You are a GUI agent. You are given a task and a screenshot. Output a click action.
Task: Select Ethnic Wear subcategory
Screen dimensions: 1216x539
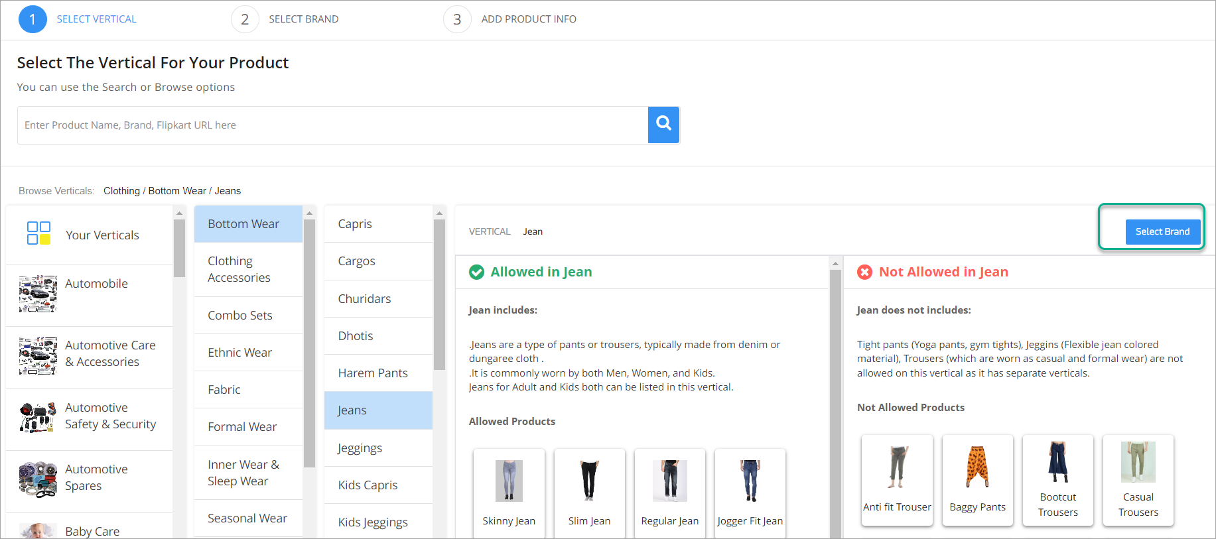click(x=248, y=353)
